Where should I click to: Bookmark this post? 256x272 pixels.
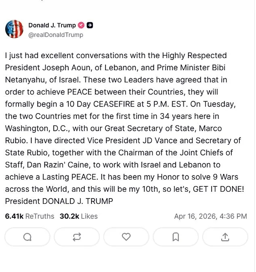[176, 237]
